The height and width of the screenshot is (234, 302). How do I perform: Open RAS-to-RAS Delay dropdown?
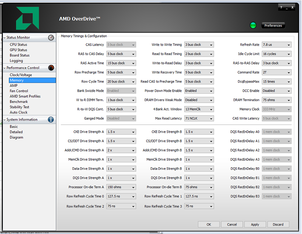coord(277,63)
